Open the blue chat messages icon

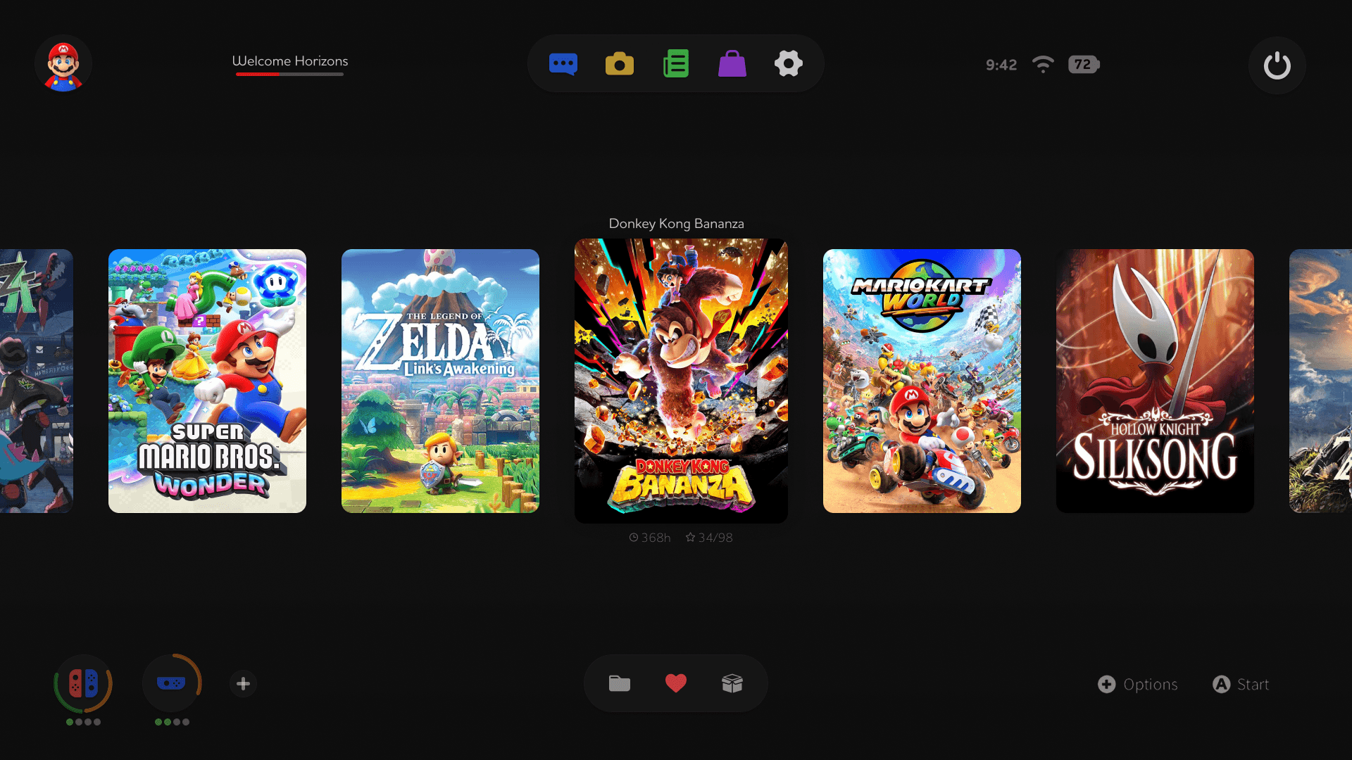(x=563, y=64)
